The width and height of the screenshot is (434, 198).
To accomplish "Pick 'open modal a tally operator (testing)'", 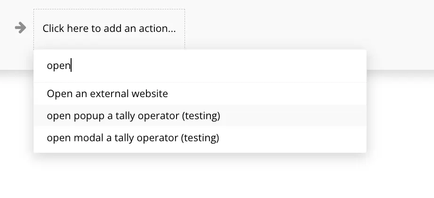I will (133, 138).
